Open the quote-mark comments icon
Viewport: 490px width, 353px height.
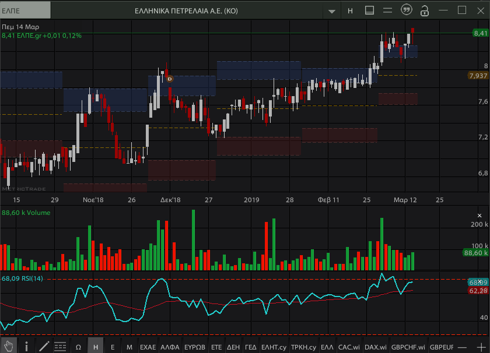(x=406, y=10)
